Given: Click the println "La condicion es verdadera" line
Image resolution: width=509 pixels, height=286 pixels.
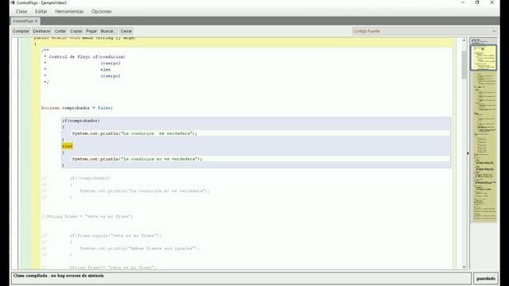Looking at the screenshot, I should [x=134, y=133].
